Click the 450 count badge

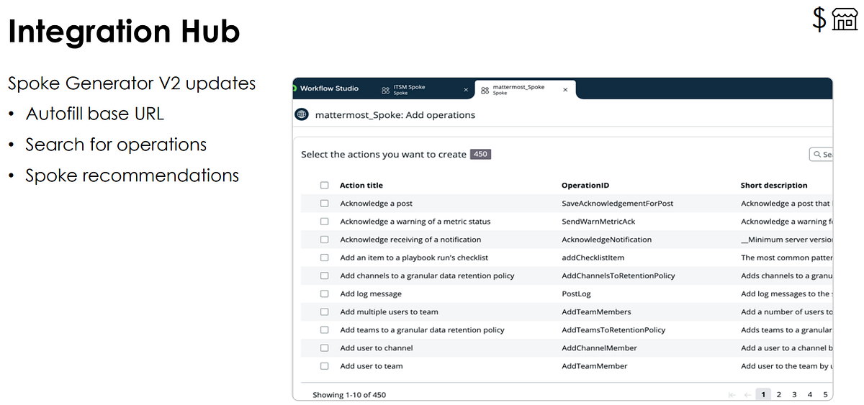(x=480, y=154)
